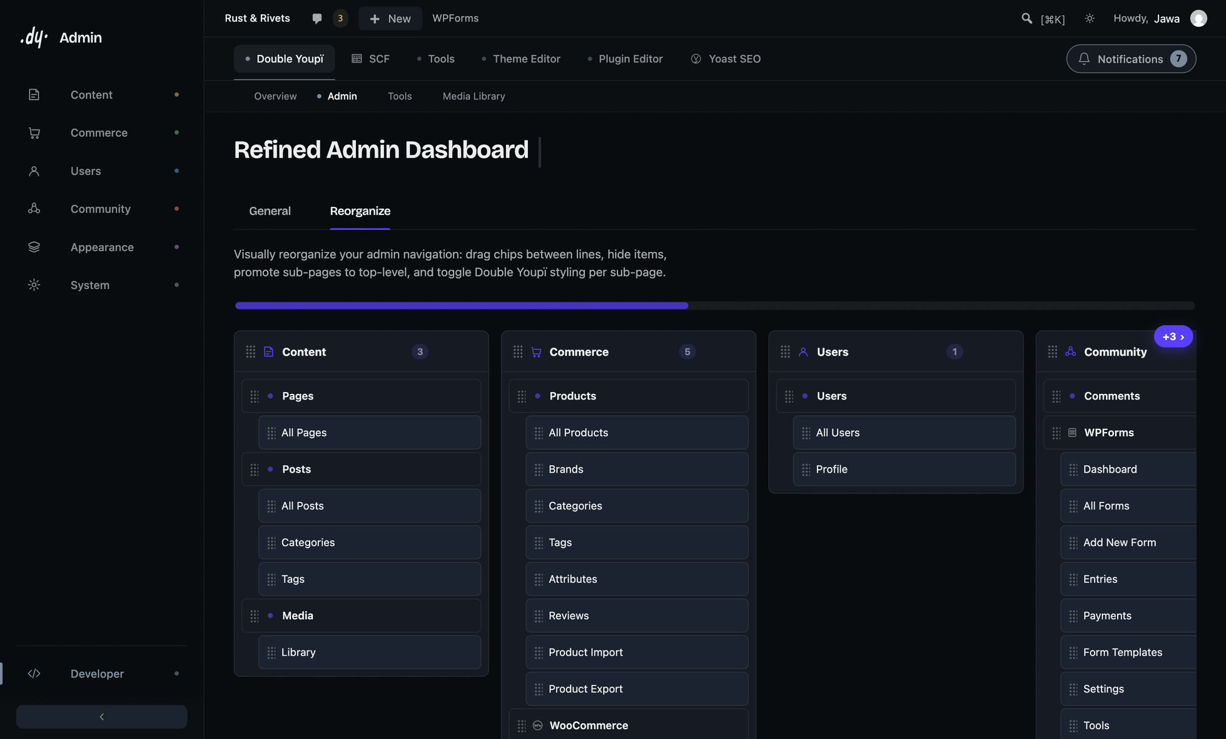The width and height of the screenshot is (1226, 739).
Task: Toggle the styling dot on Posts chip
Action: click(270, 469)
